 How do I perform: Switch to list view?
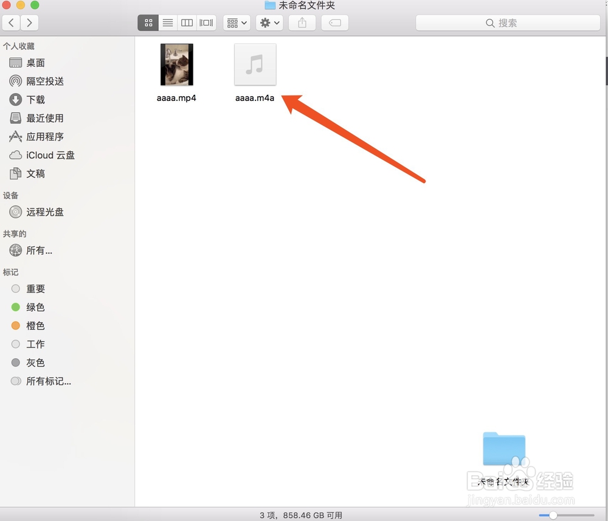(x=167, y=22)
